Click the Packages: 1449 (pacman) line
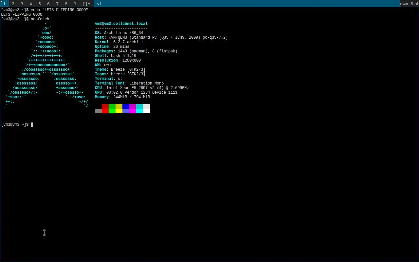The height and width of the screenshot is (262, 419). pos(136,51)
